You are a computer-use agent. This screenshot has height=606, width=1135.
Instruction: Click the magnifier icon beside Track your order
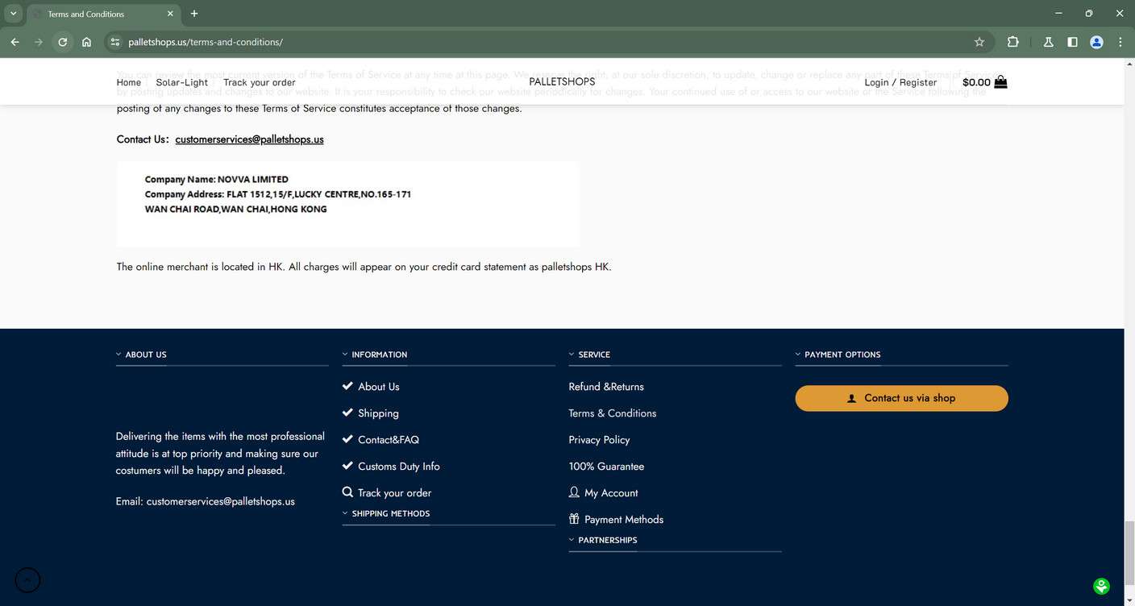pyautogui.click(x=347, y=492)
